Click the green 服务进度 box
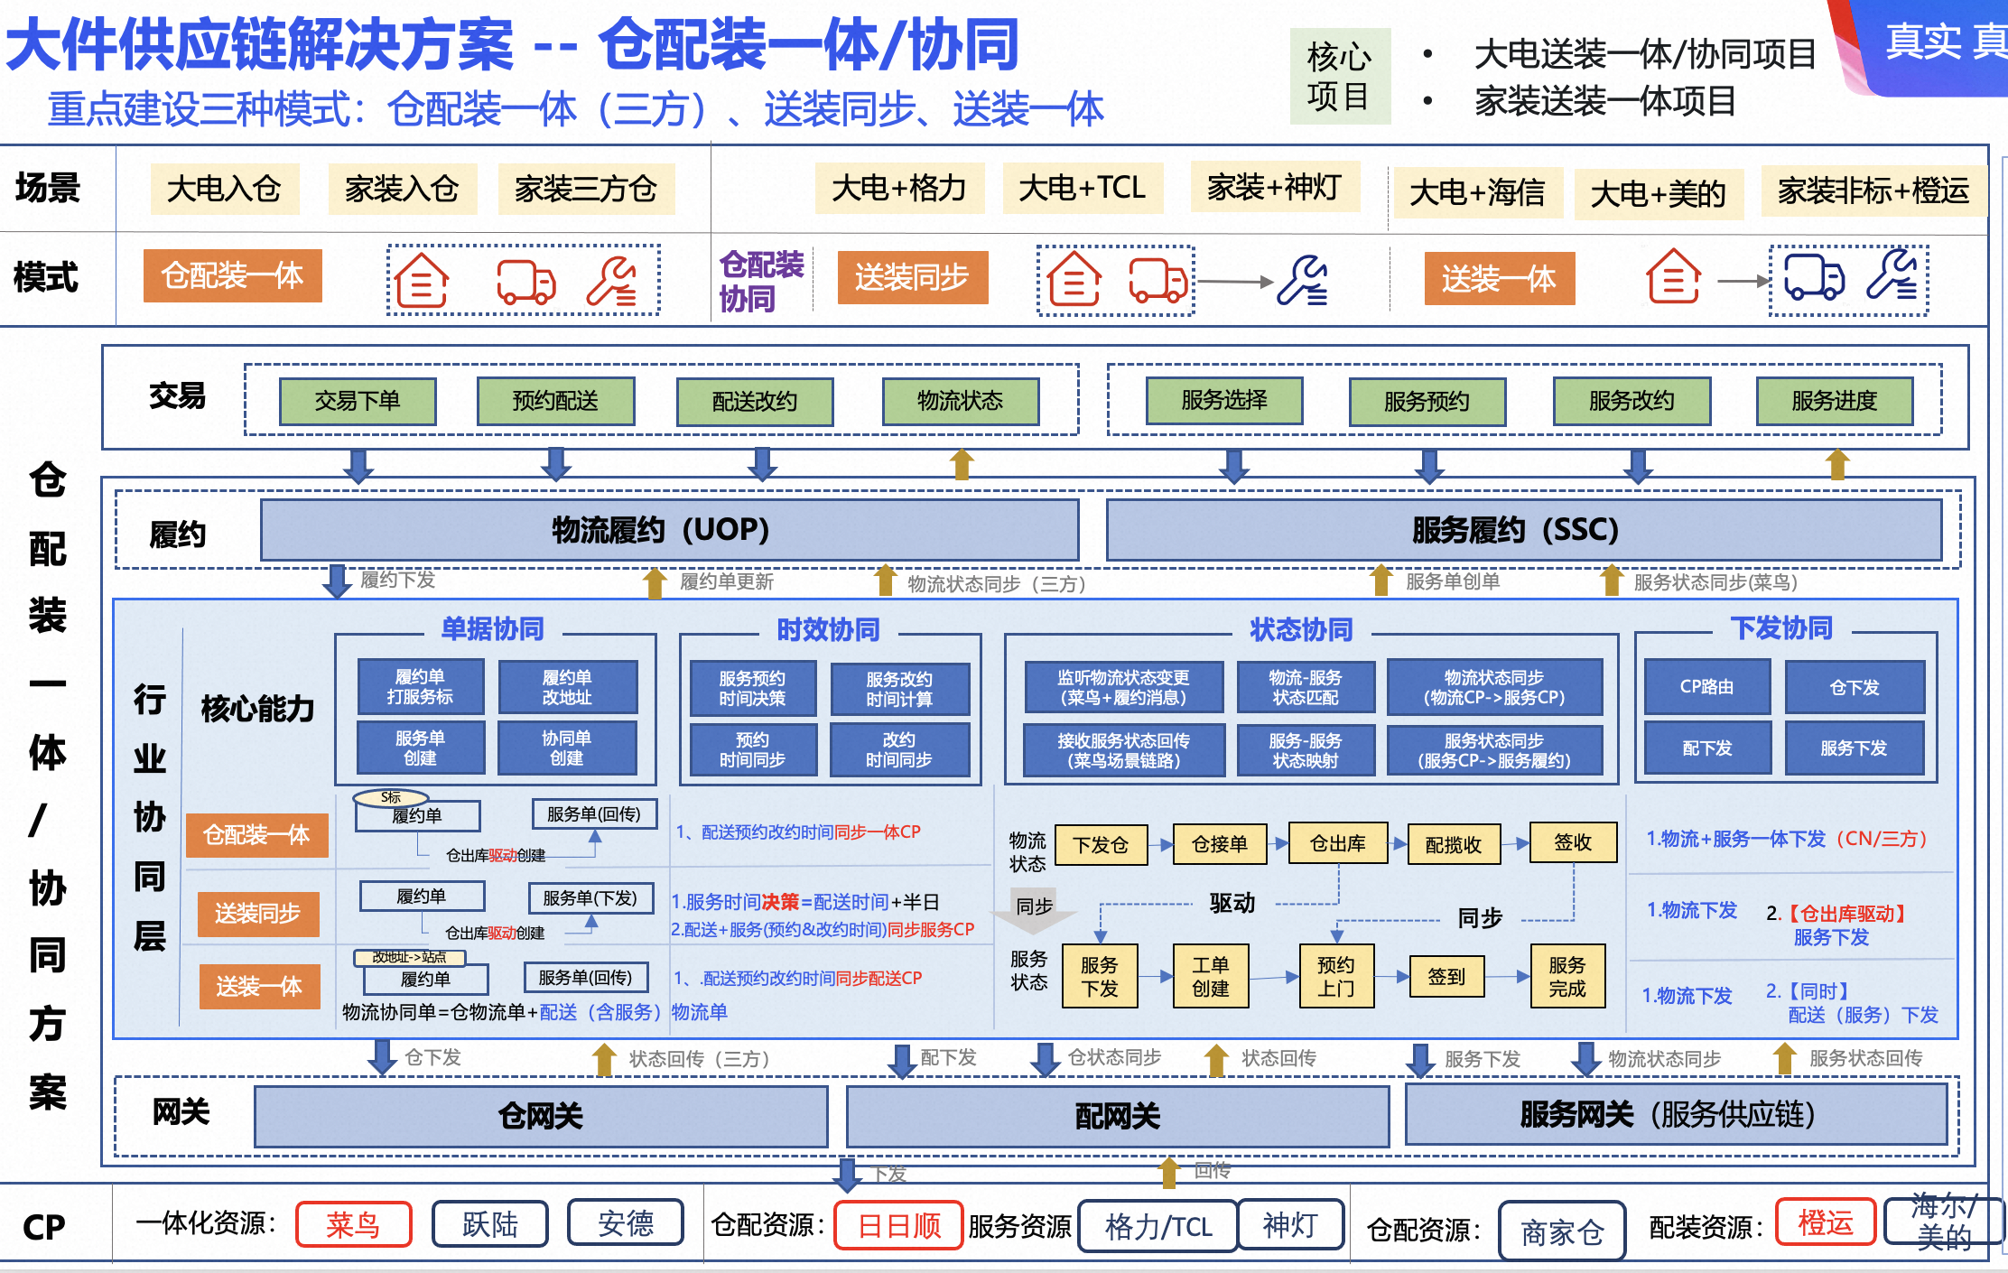2008x1273 pixels. 1834,401
